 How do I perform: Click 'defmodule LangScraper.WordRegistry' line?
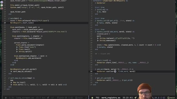click(110, 1)
